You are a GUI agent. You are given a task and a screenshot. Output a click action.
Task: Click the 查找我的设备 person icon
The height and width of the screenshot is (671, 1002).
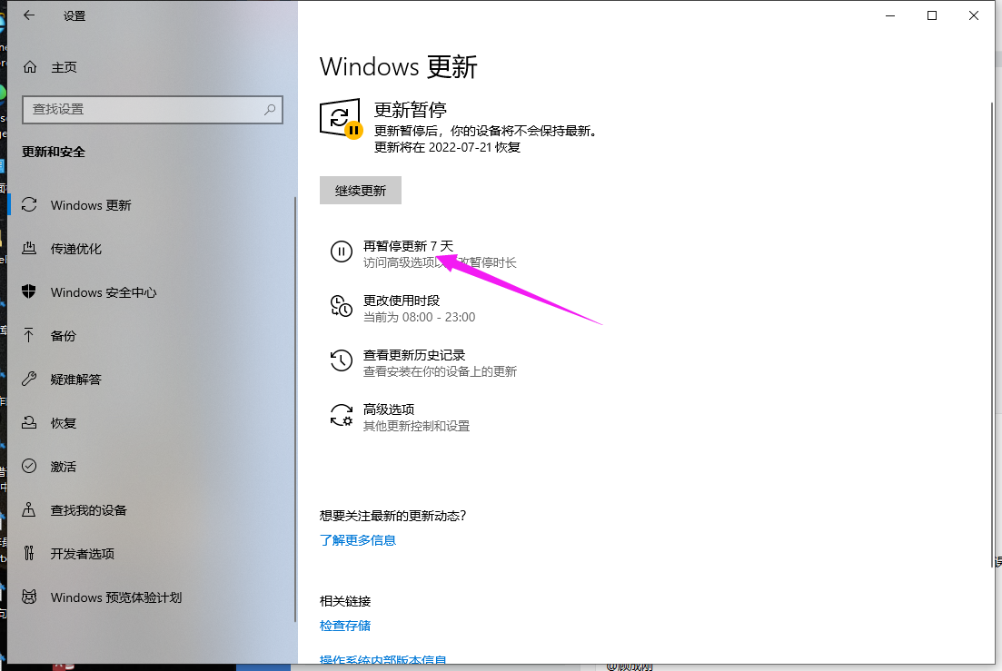[29, 509]
